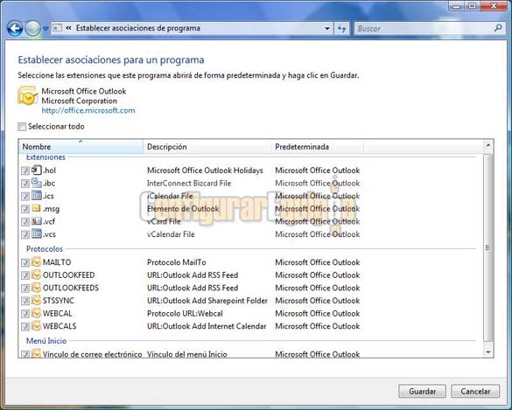Sort the list by Nombre column header
This screenshot has height=410, width=512.
point(81,147)
